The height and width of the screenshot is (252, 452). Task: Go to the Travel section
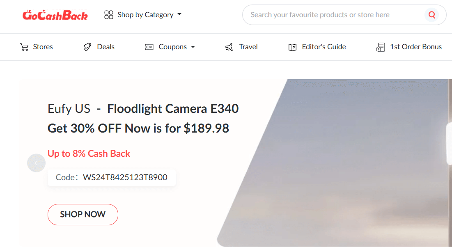click(x=248, y=47)
